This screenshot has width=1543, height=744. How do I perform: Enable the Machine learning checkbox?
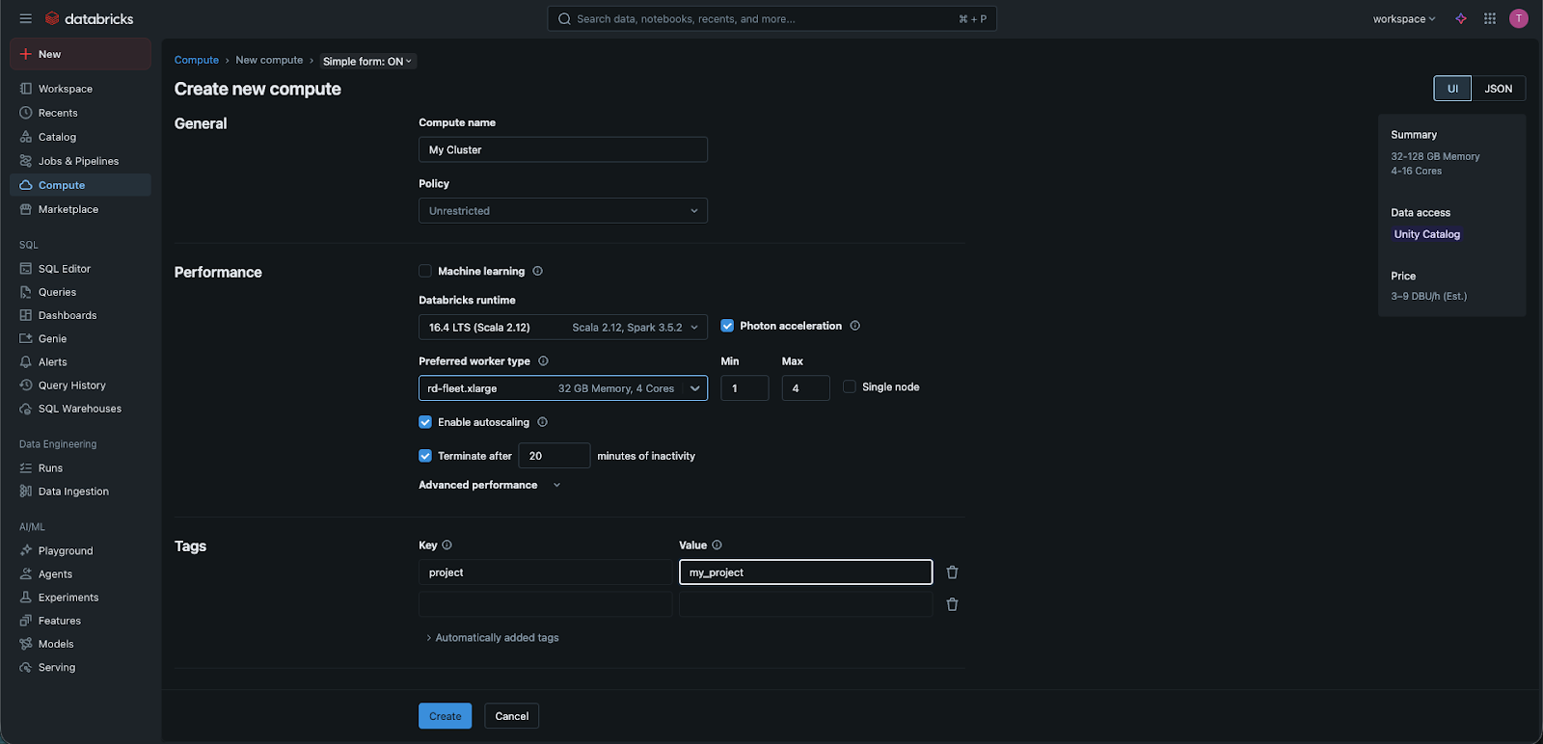(x=425, y=271)
